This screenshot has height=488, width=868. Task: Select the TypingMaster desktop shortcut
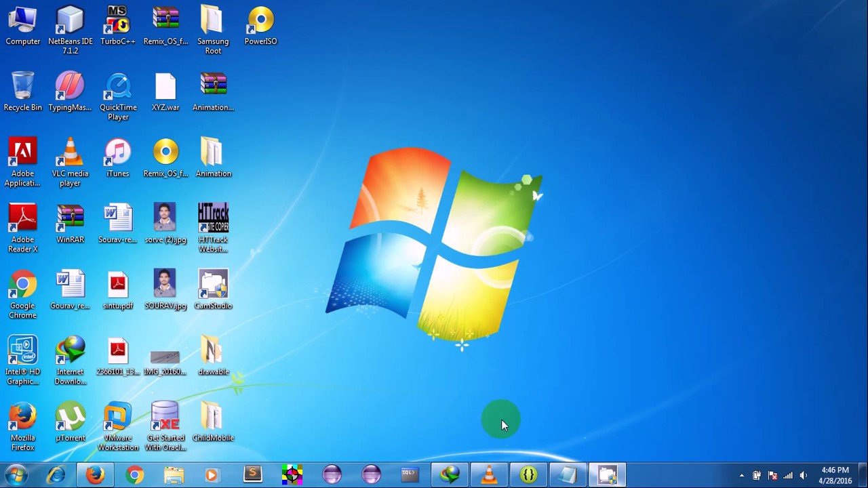[x=70, y=92]
